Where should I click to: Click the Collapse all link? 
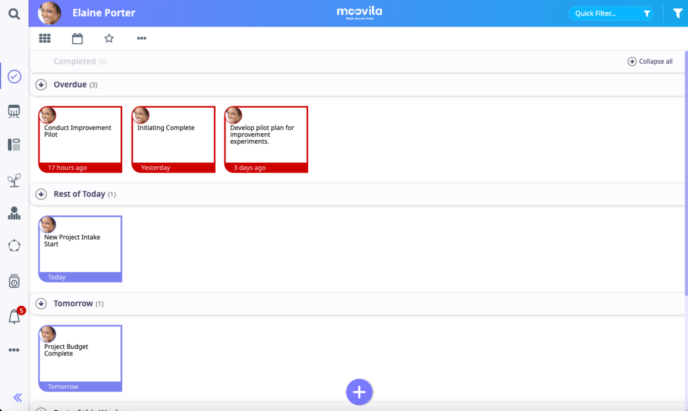point(650,62)
